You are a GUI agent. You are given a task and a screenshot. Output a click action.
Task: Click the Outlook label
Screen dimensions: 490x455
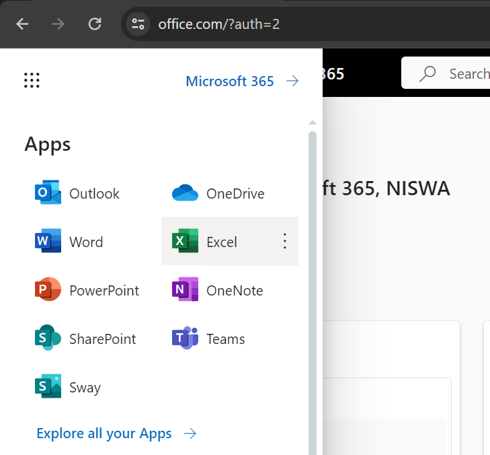[x=94, y=194]
